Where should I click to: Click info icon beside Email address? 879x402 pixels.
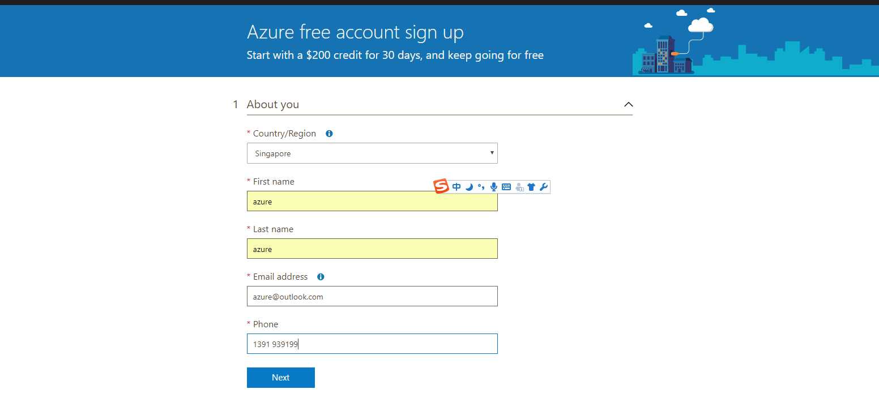321,277
